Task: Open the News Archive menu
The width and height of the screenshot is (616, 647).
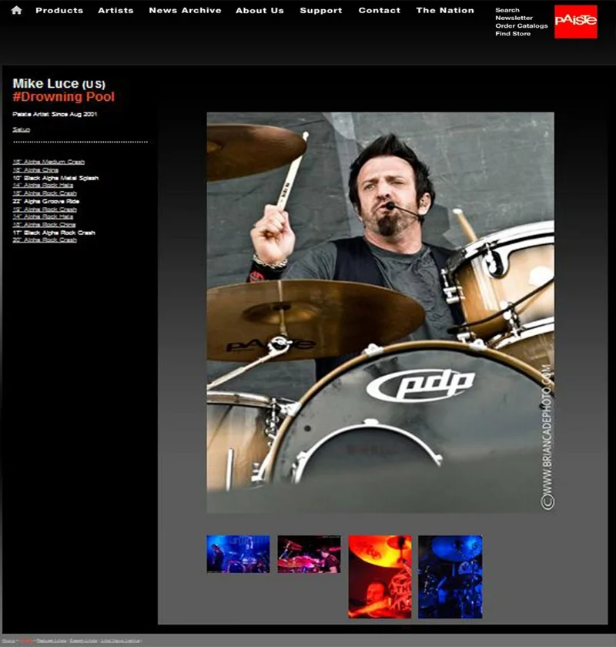Action: coord(185,10)
